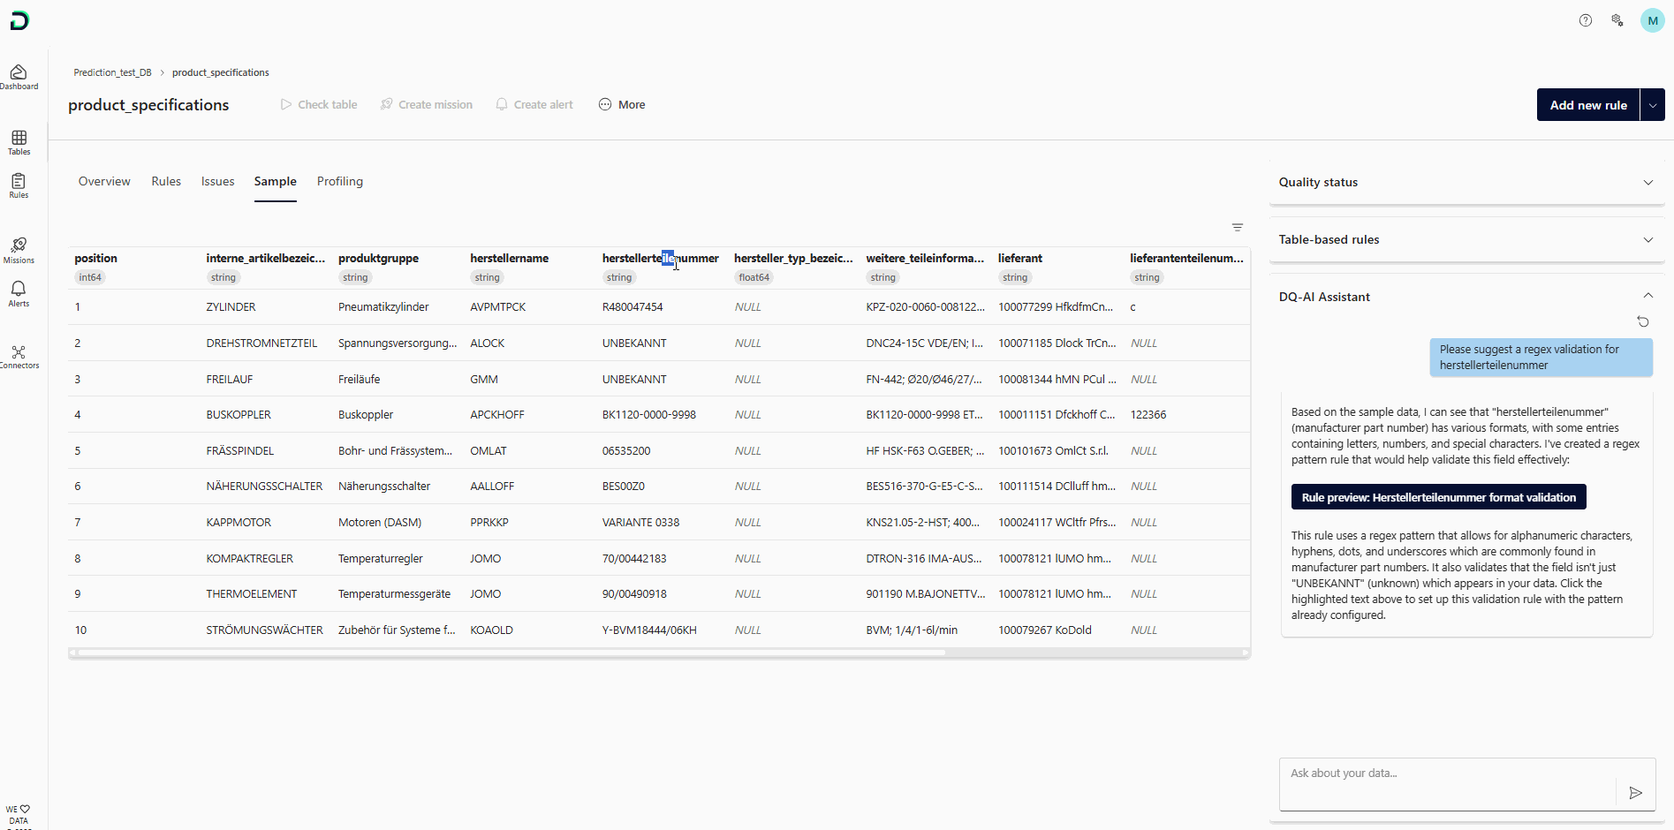Open the Add new rule dropdown arrow
This screenshot has width=1674, height=830.
[x=1653, y=105]
